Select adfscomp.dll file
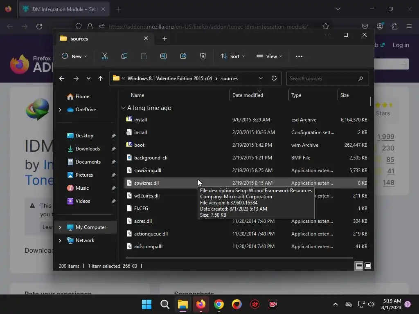Viewport: 419px width, 314px height. coord(246,247)
